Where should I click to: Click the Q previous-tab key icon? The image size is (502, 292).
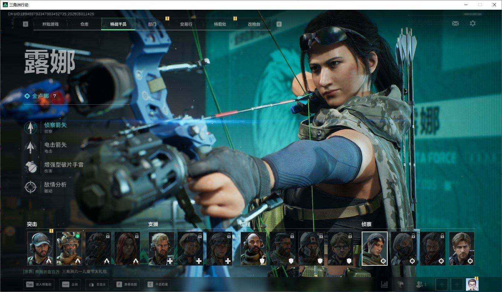(x=25, y=24)
